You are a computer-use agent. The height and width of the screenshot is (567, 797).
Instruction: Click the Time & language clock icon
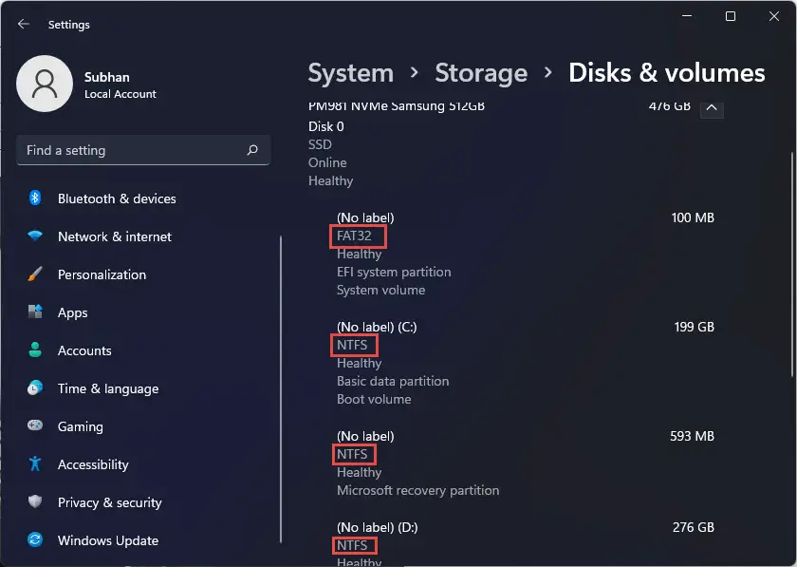pyautogui.click(x=35, y=387)
